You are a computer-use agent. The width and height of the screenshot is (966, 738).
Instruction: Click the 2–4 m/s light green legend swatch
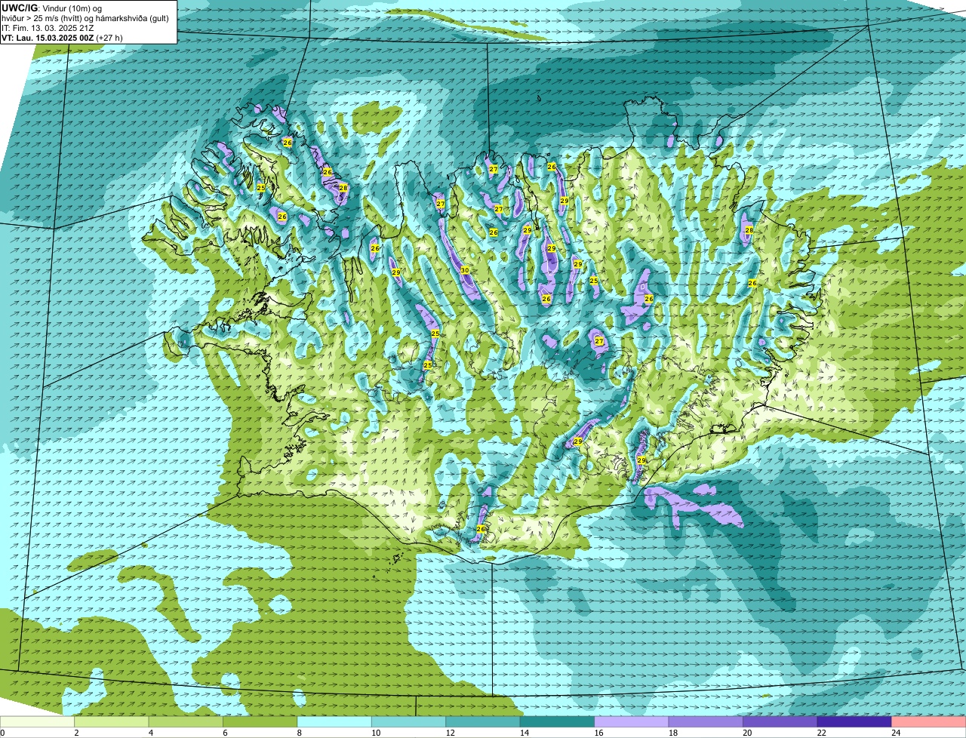[x=112, y=721]
